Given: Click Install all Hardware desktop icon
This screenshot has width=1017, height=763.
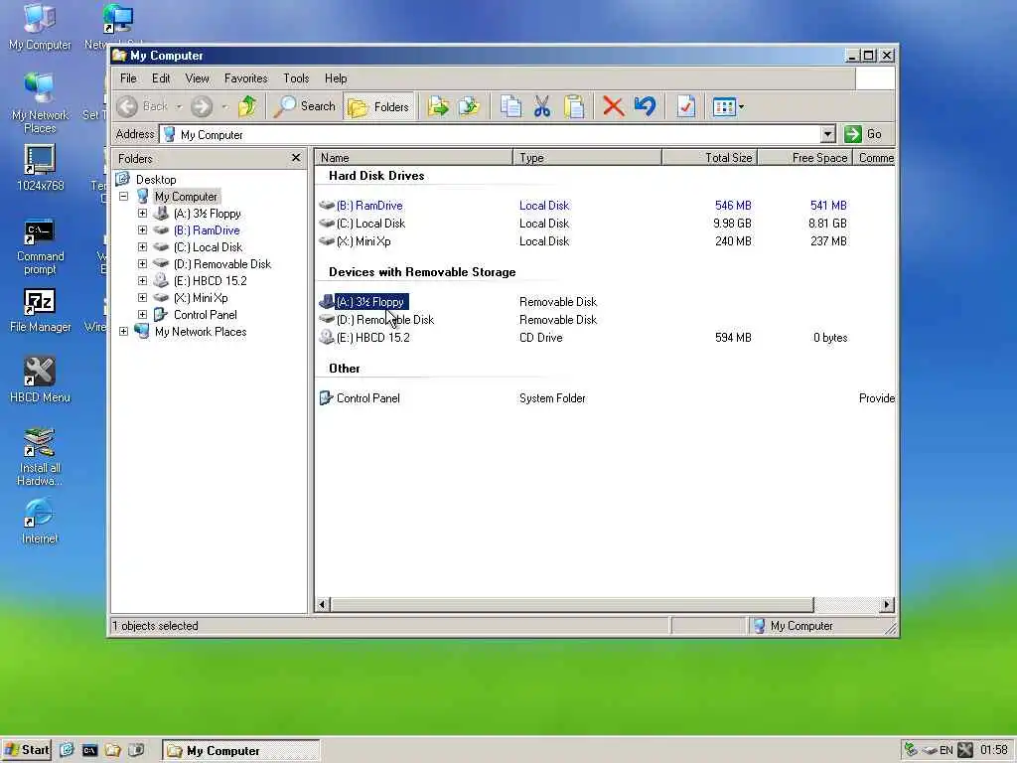Looking at the screenshot, I should (x=40, y=456).
